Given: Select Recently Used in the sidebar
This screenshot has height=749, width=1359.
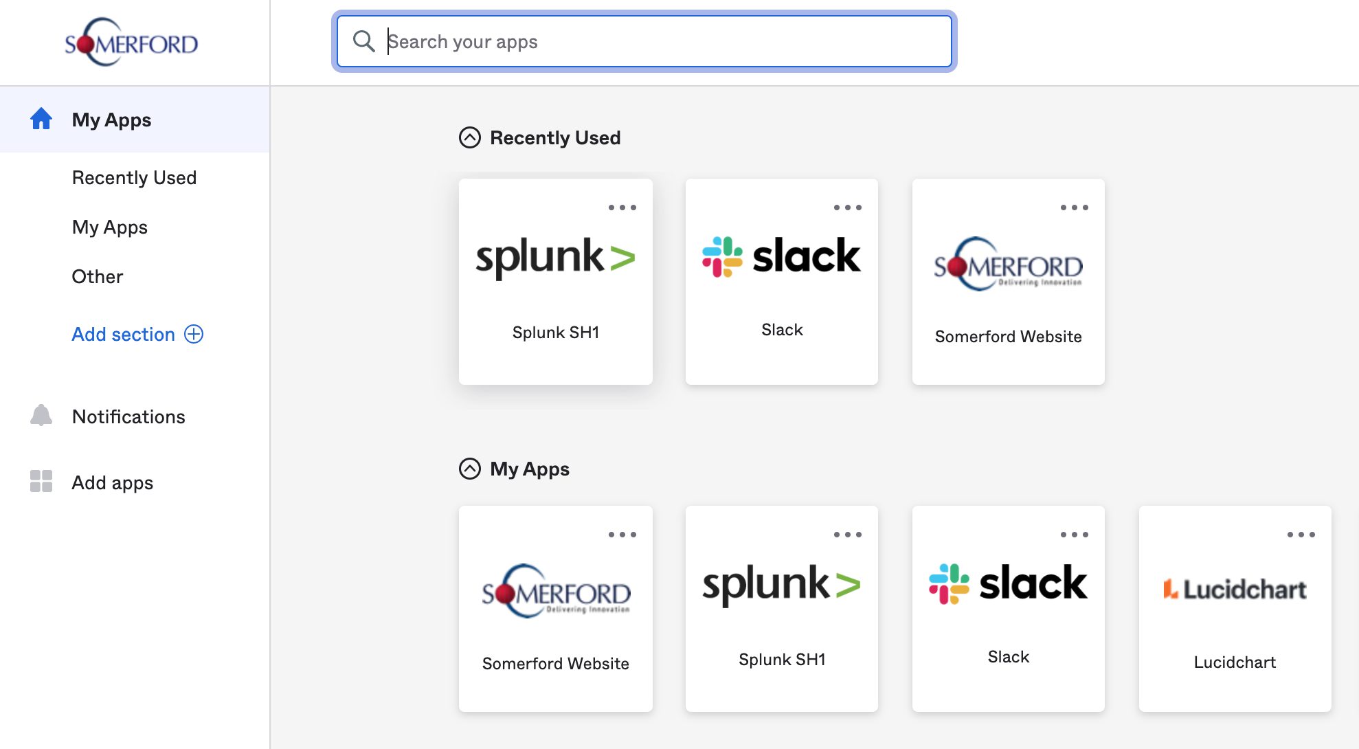Looking at the screenshot, I should (135, 177).
